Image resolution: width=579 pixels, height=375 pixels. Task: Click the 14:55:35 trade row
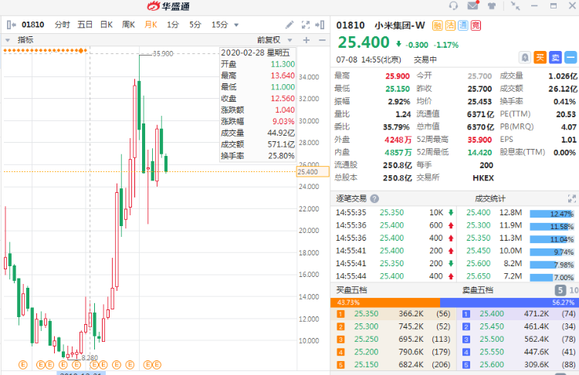coord(394,213)
